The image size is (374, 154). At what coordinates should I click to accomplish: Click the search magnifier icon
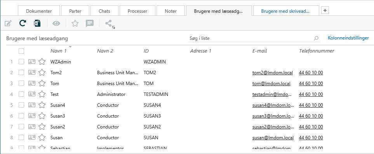316,38
